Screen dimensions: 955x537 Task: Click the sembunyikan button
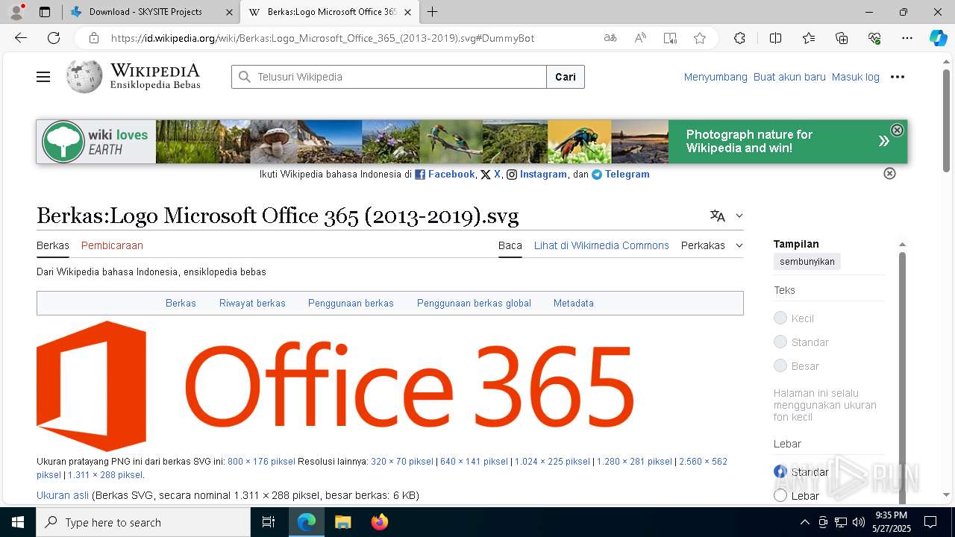[x=807, y=262]
